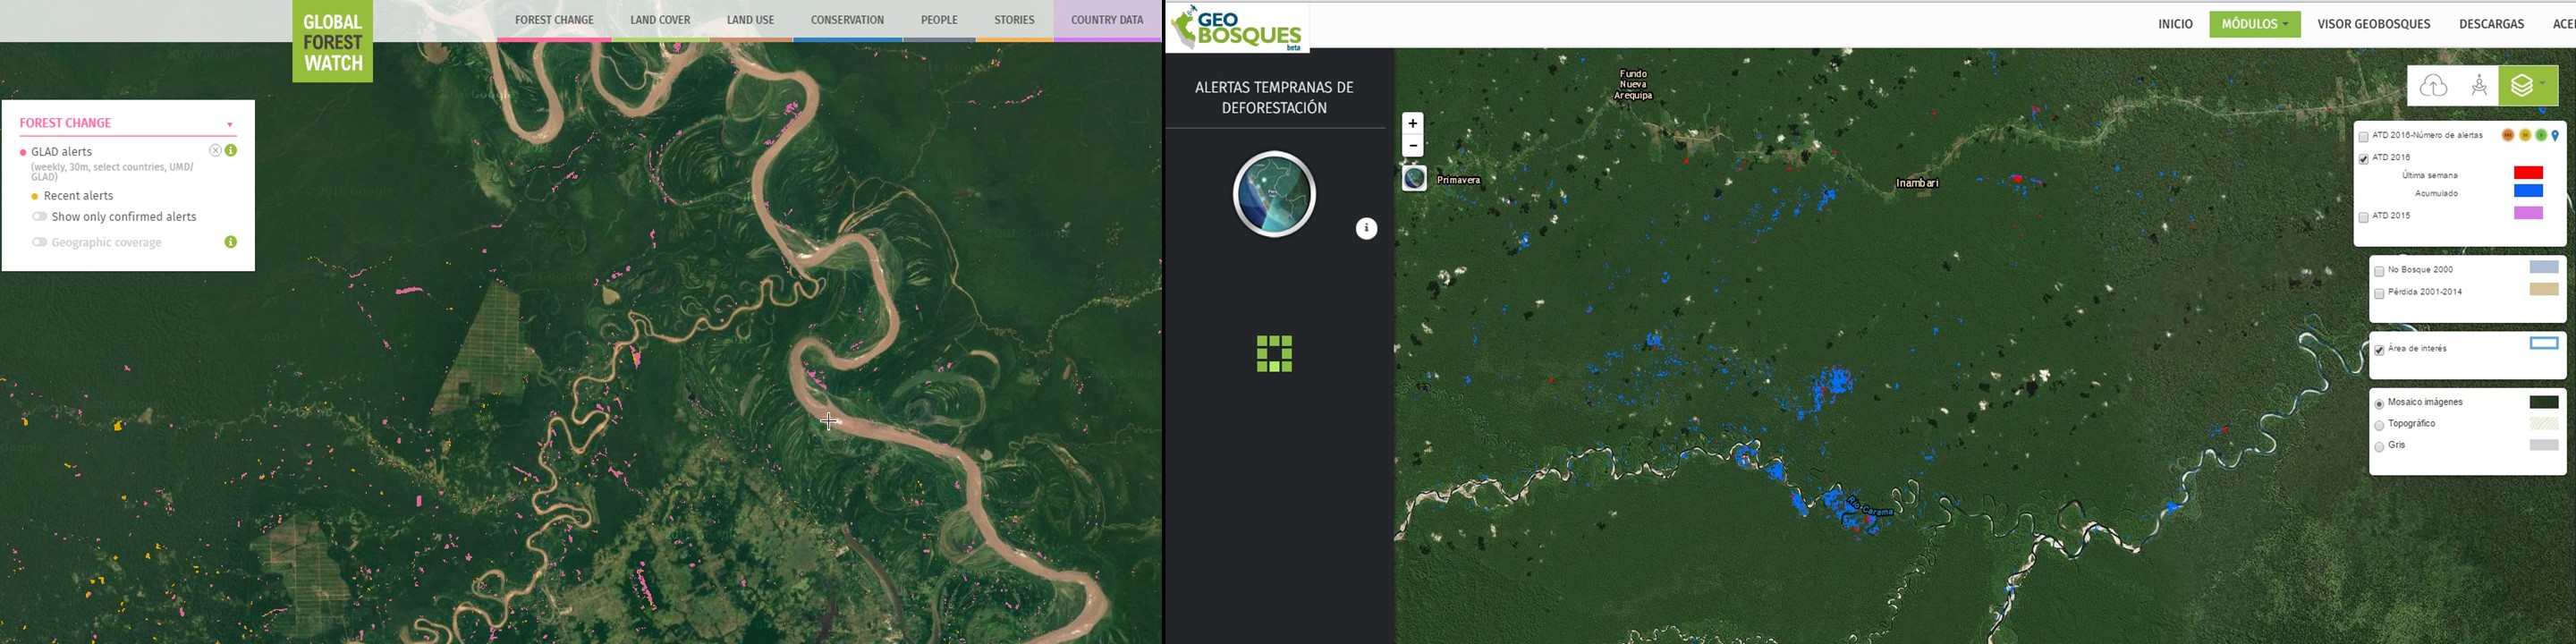Click the Peru globe thumbnail in sidebar
The height and width of the screenshot is (644, 2576).
[x=1274, y=194]
